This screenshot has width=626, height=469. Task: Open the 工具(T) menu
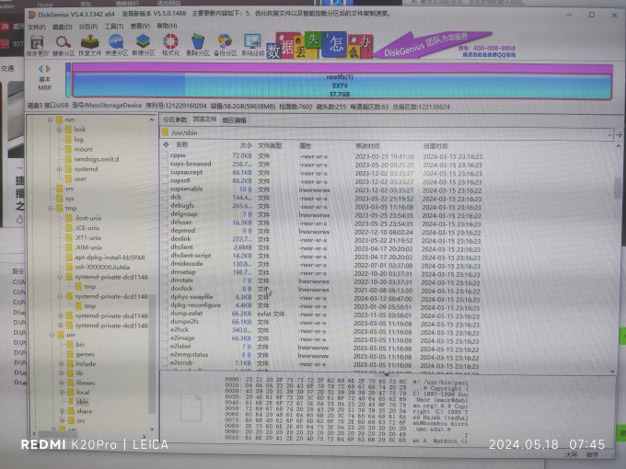tap(114, 27)
